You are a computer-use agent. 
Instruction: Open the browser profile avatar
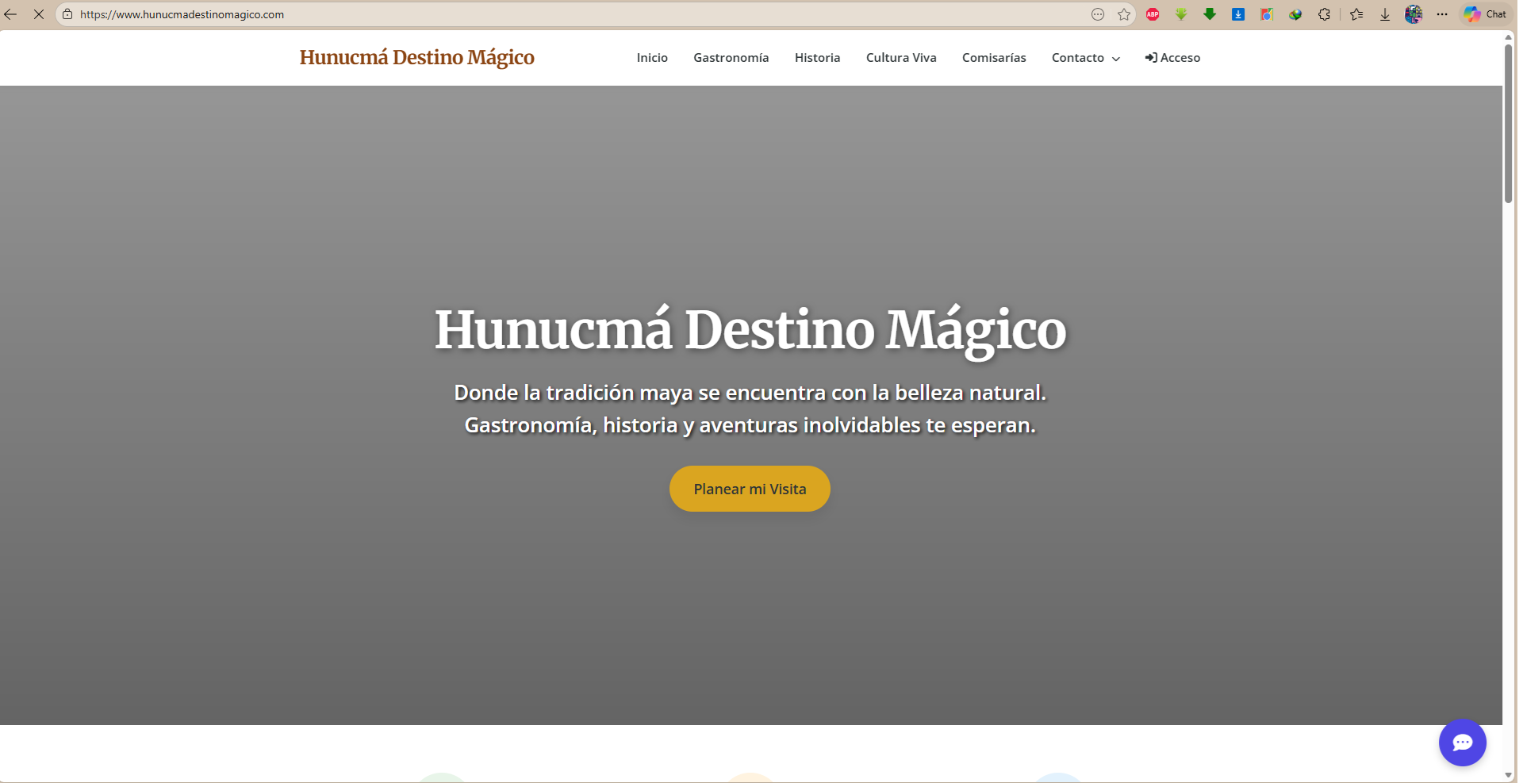[1414, 14]
